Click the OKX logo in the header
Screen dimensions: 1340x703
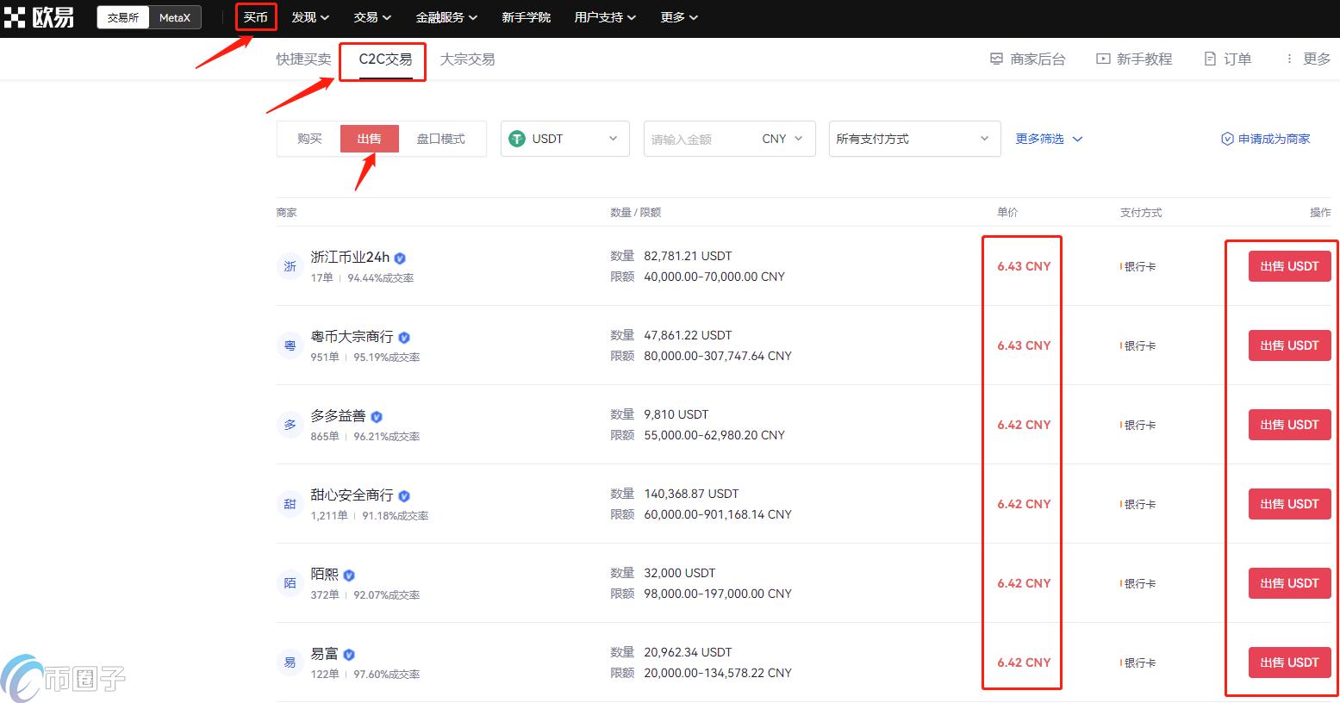[39, 17]
